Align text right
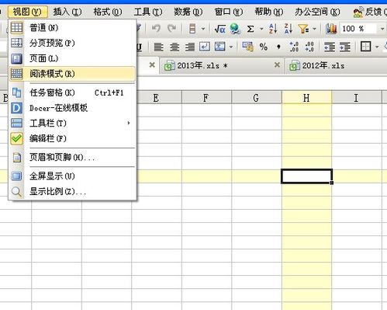This screenshot has height=310, width=387. [x=190, y=47]
